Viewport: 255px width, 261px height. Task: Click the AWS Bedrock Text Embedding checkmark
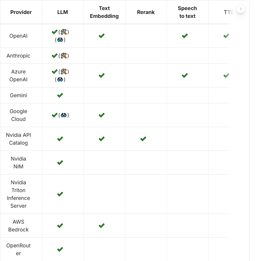click(102, 226)
